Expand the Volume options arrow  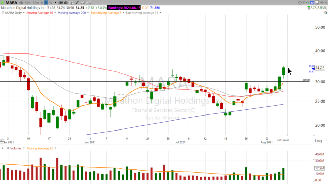click(x=24, y=148)
